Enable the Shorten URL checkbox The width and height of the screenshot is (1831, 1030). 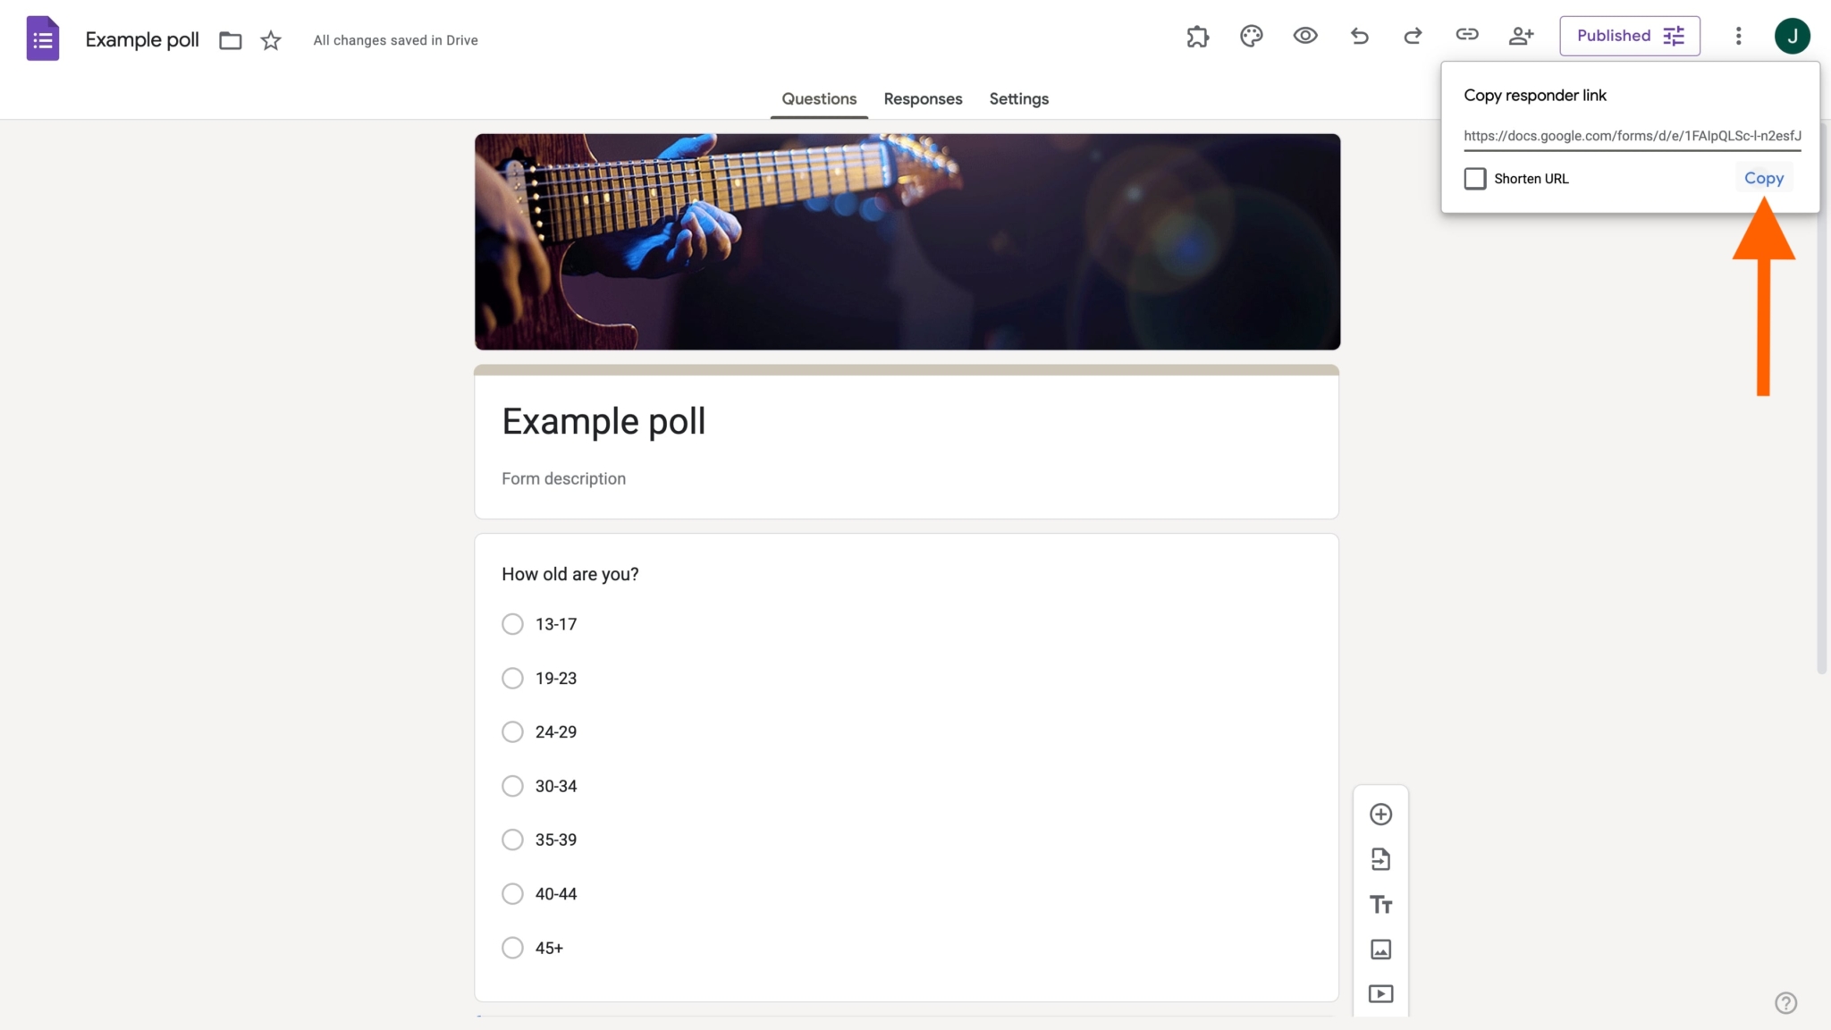(1474, 178)
